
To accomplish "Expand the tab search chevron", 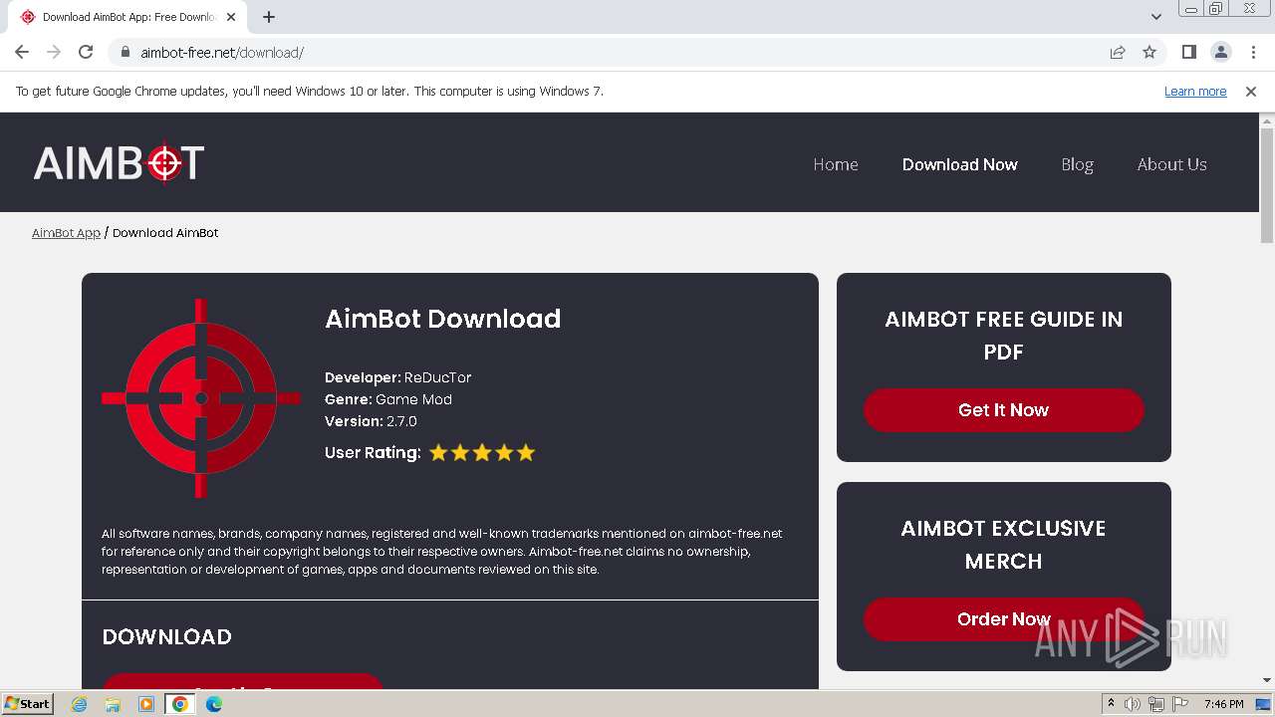I will 1155,17.
